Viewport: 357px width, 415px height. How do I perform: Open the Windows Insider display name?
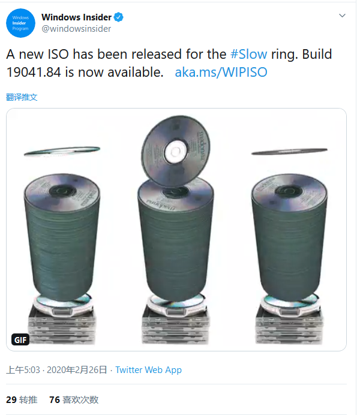(x=76, y=17)
